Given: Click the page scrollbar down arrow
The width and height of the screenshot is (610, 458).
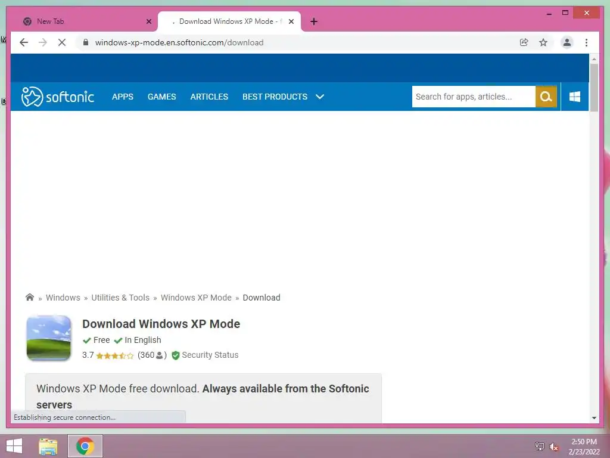Looking at the screenshot, I should point(594,418).
